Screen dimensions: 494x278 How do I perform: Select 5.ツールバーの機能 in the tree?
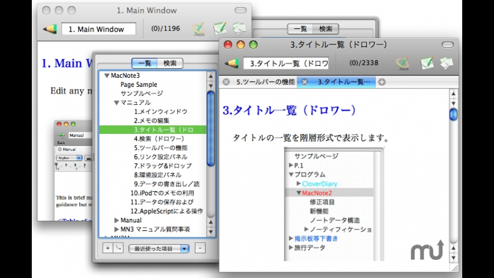[161, 148]
